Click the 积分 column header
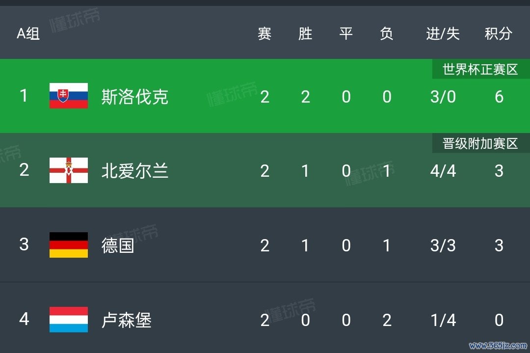The height and width of the screenshot is (353, 530). 499,33
